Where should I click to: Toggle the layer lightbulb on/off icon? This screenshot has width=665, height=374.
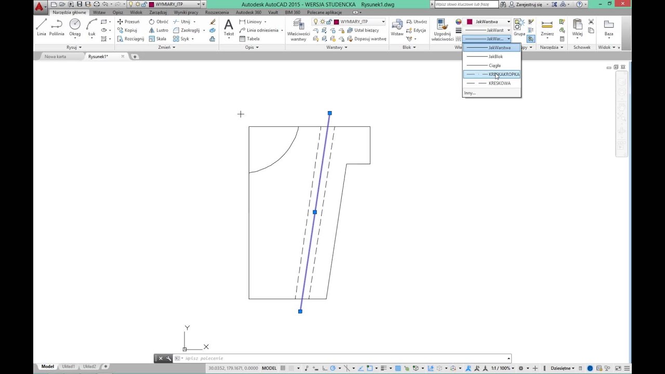315,22
